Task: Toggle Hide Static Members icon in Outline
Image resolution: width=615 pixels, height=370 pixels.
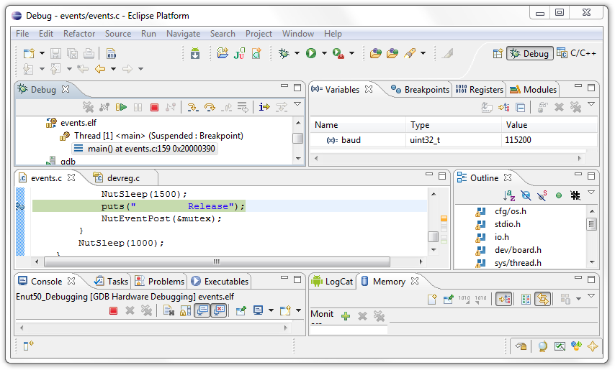Action: [x=542, y=195]
